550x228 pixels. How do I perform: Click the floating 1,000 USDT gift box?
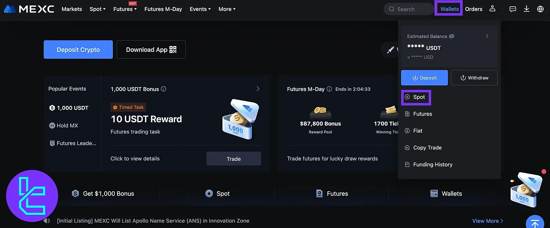click(x=526, y=190)
